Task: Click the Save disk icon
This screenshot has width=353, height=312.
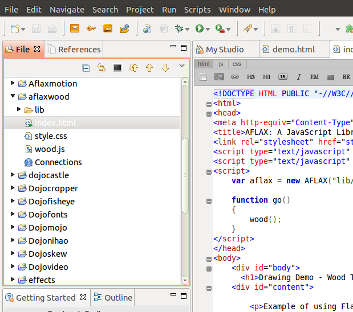Action: [36, 29]
